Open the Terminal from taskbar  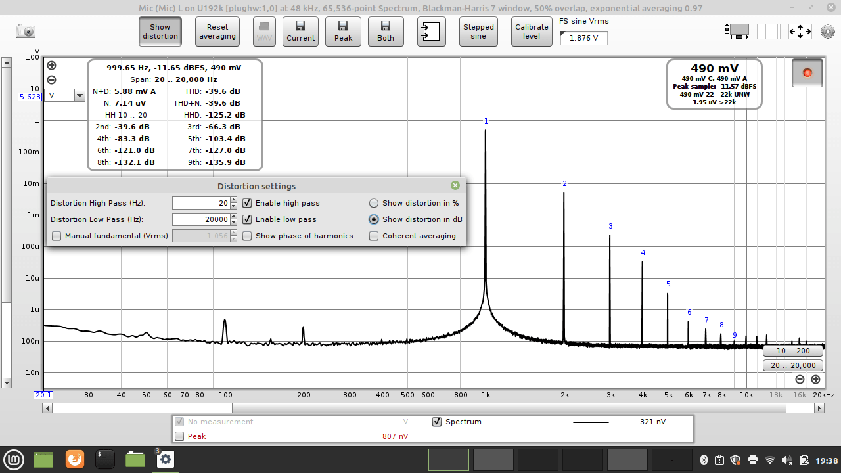(105, 459)
